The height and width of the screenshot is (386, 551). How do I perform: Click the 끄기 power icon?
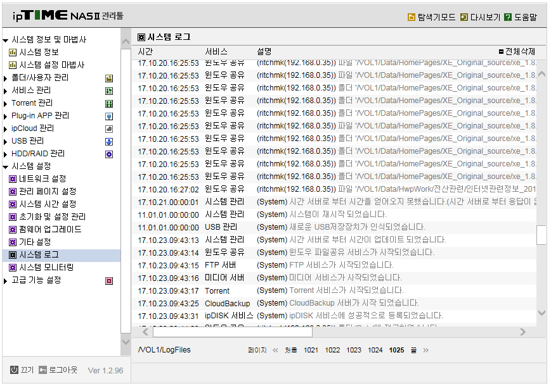14,370
